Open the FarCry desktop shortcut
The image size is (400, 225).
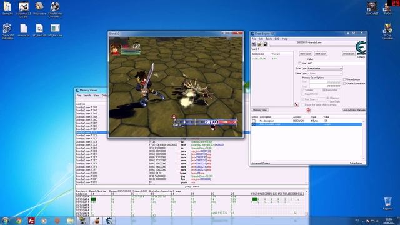click(387, 8)
